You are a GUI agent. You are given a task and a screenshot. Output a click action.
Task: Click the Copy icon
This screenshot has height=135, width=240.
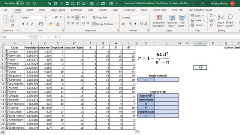12,21
